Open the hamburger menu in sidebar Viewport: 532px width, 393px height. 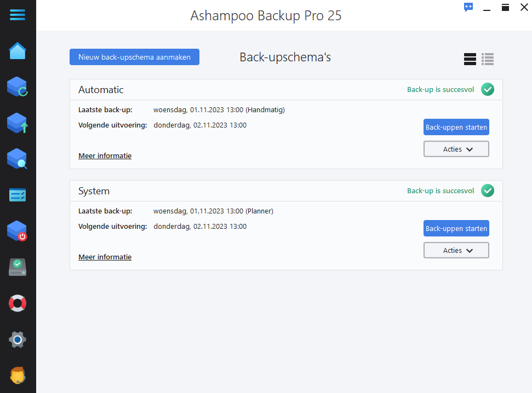pos(18,15)
